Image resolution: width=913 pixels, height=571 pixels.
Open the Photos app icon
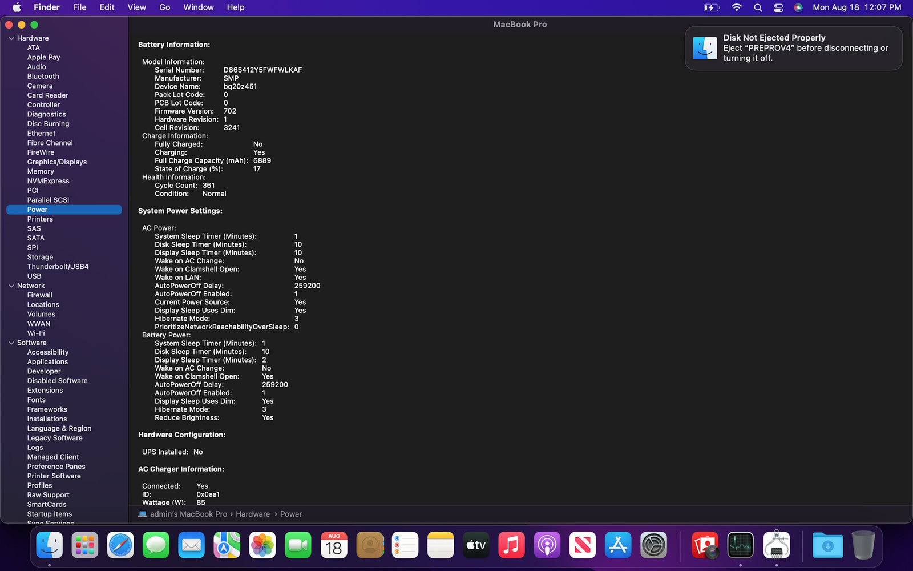pyautogui.click(x=262, y=546)
